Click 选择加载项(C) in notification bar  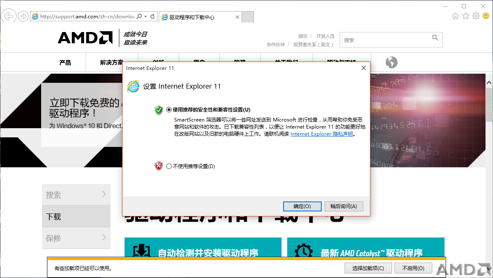[368, 268]
